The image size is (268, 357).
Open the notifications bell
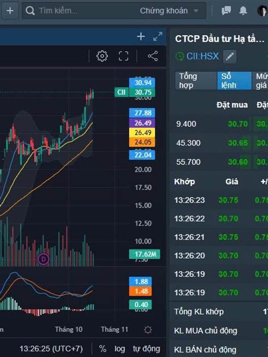243,10
